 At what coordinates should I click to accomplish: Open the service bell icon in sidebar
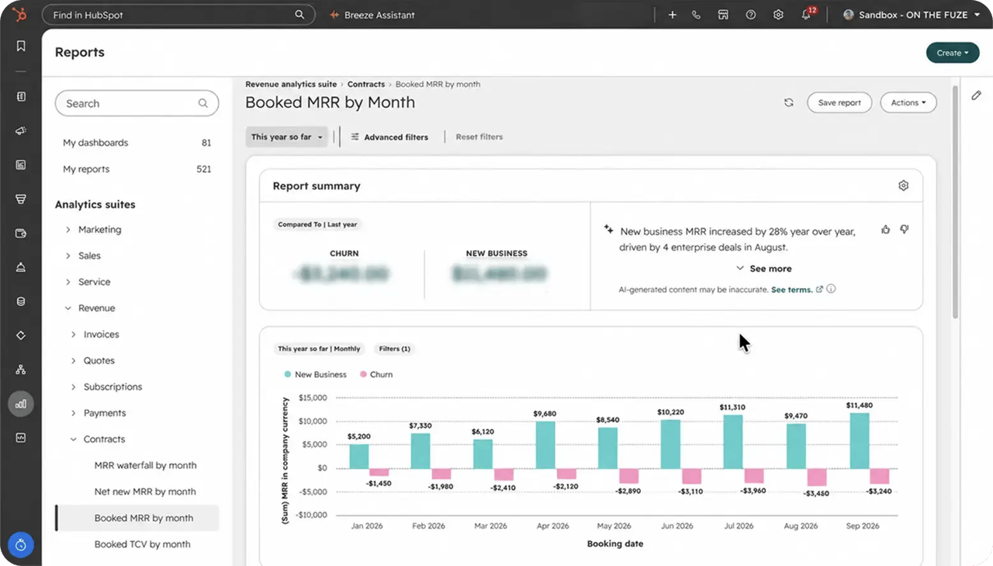pos(21,267)
